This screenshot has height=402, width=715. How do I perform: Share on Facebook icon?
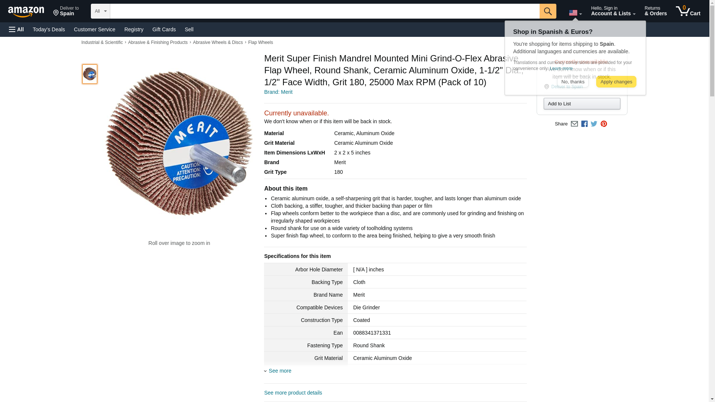584,124
